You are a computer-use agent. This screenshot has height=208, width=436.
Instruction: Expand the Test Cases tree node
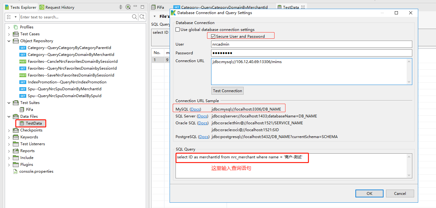(x=9, y=34)
